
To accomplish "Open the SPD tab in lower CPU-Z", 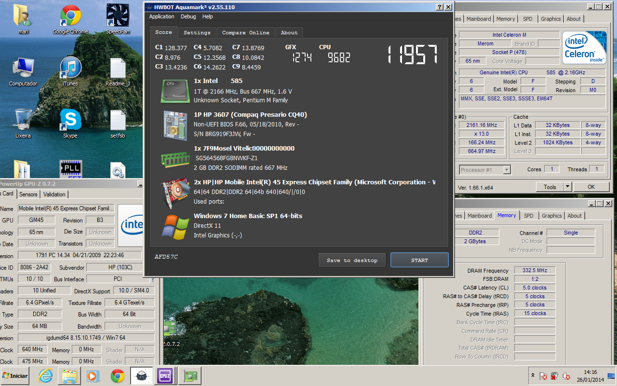I will (529, 216).
